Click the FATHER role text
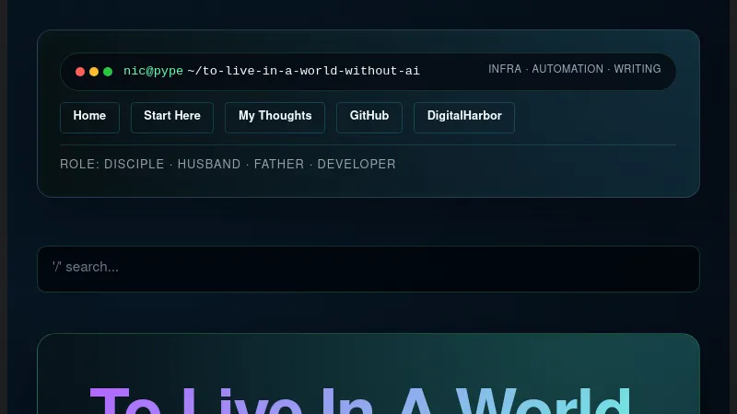 pos(279,165)
